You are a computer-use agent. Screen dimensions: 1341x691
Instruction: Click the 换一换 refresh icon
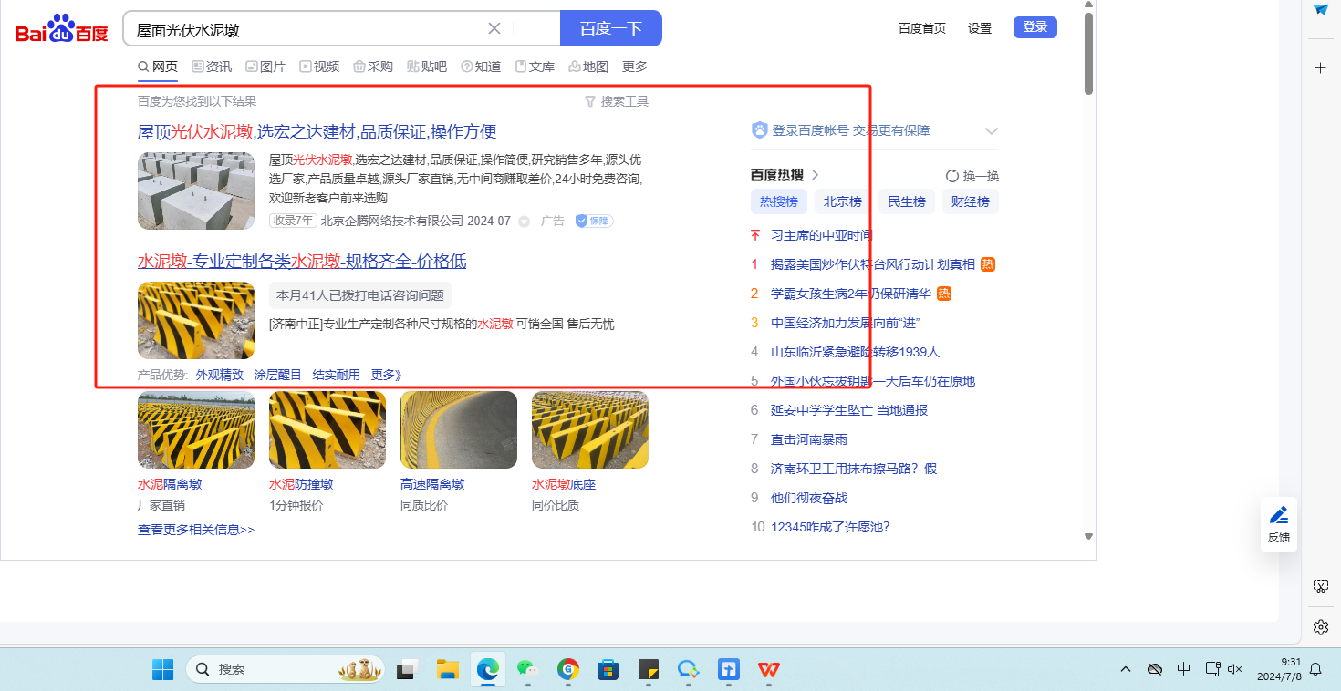tap(952, 176)
